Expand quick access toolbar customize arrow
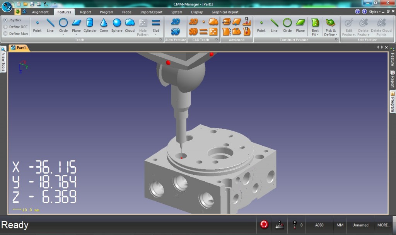396x235 pixels. (x=55, y=4)
